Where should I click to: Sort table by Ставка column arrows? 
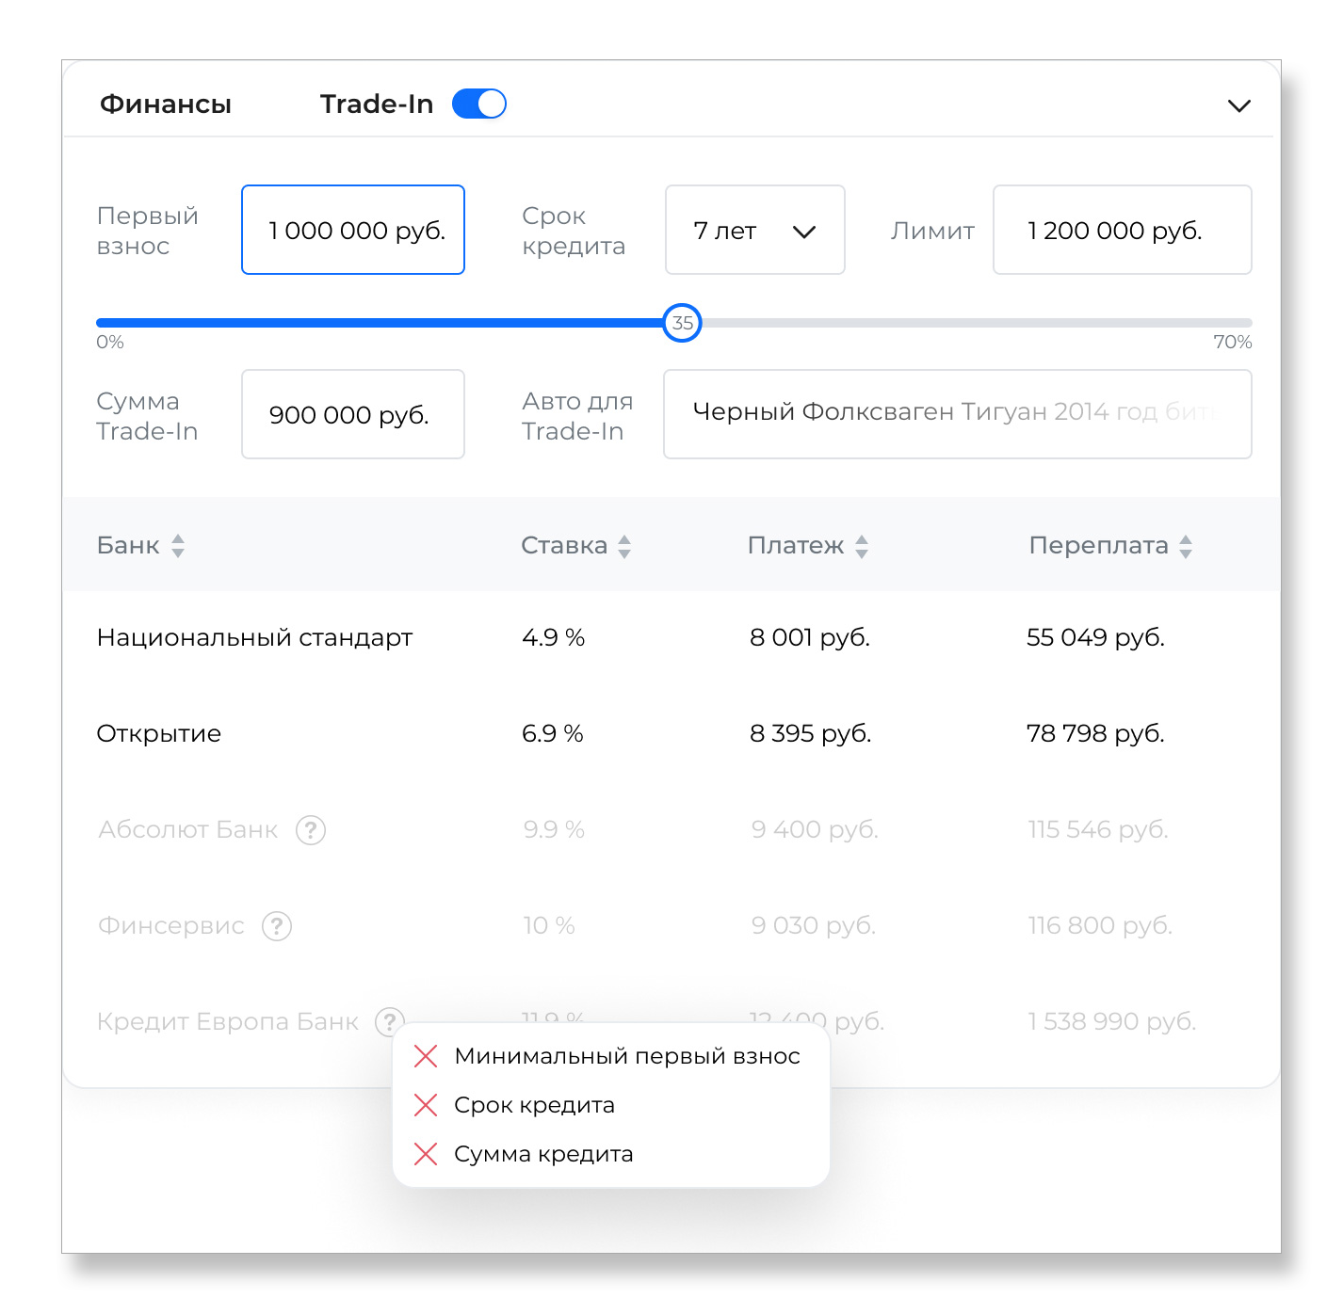click(624, 546)
